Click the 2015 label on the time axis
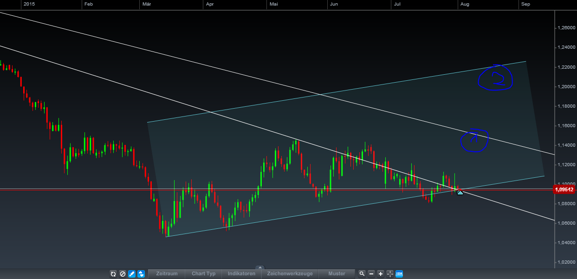 click(x=29, y=4)
